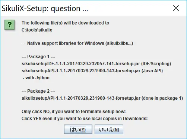The height and width of the screenshot is (139, 187).
Task: Click the '(Java API)' label text
Action: pyautogui.click(x=152, y=71)
